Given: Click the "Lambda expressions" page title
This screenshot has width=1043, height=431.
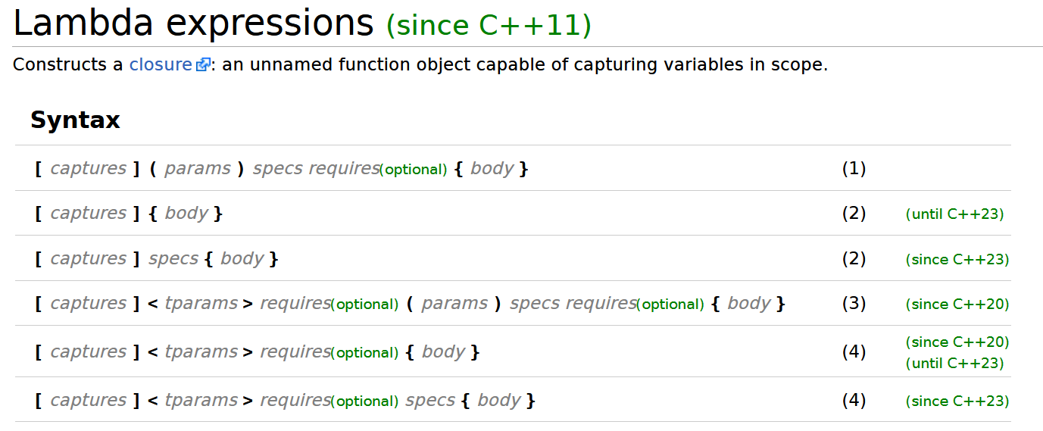Looking at the screenshot, I should (193, 24).
